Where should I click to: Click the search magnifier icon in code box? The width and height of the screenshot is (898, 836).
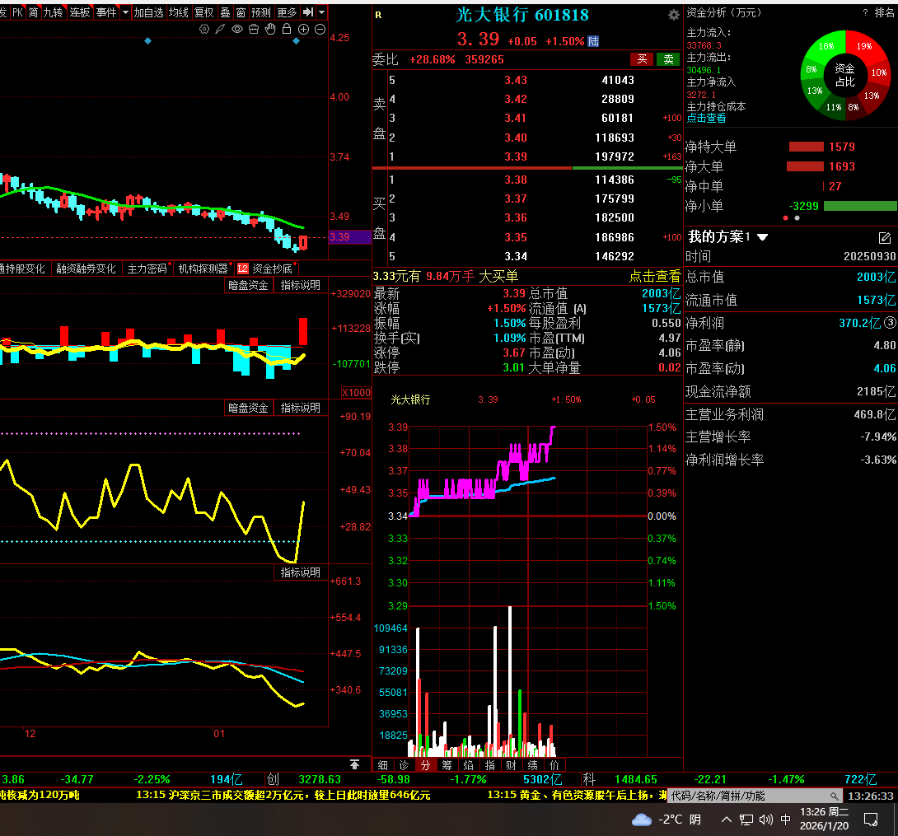835,796
